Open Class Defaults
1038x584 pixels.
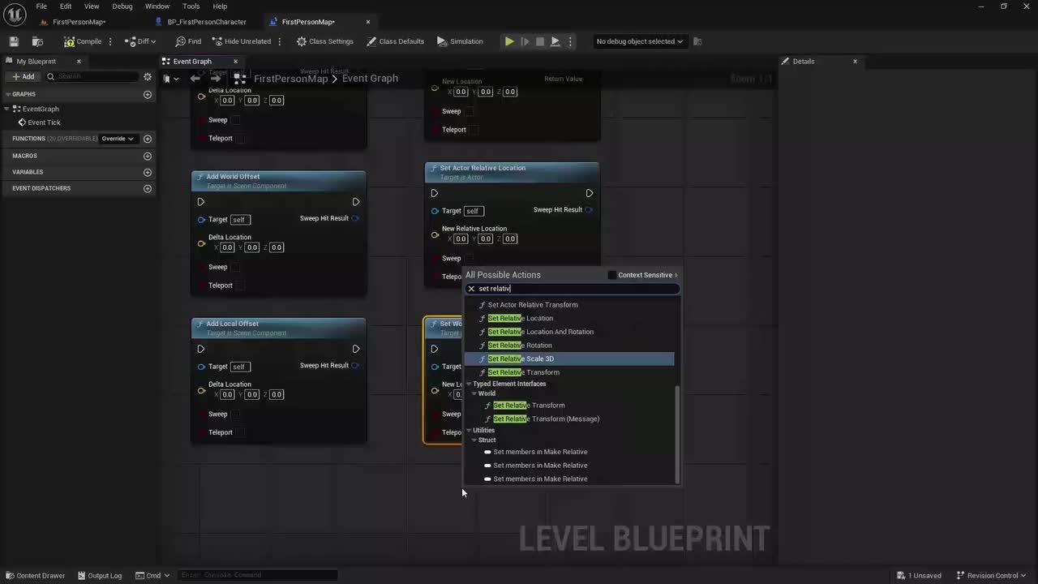pos(395,41)
